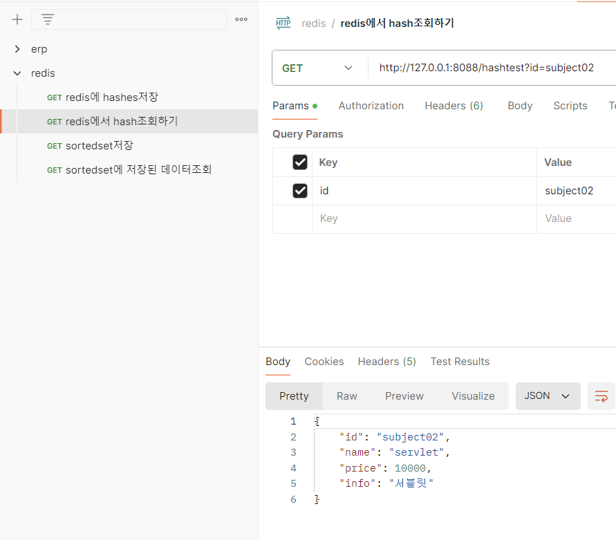Open the filter icon in sidebar search
This screenshot has height=540, width=616.
pyautogui.click(x=48, y=19)
